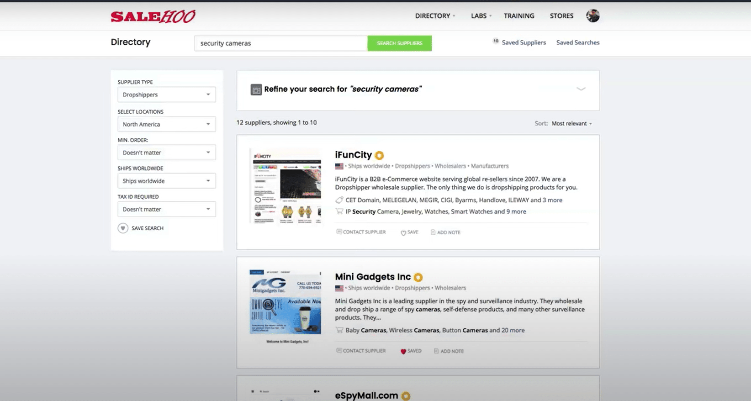751x401 pixels.
Task: Click the Directory page heading
Action: click(131, 42)
